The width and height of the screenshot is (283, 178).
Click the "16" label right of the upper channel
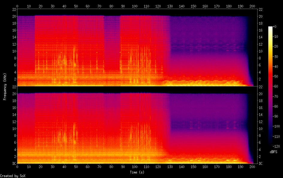[x=261, y=30]
